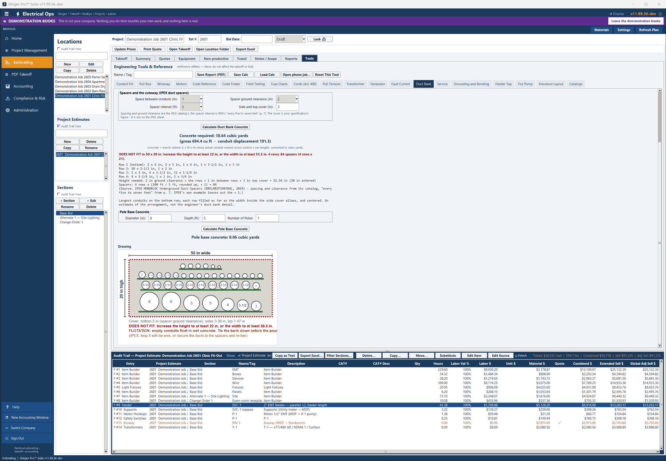Enable Audit Trail View under Locations
The image size is (666, 461).
point(59,49)
